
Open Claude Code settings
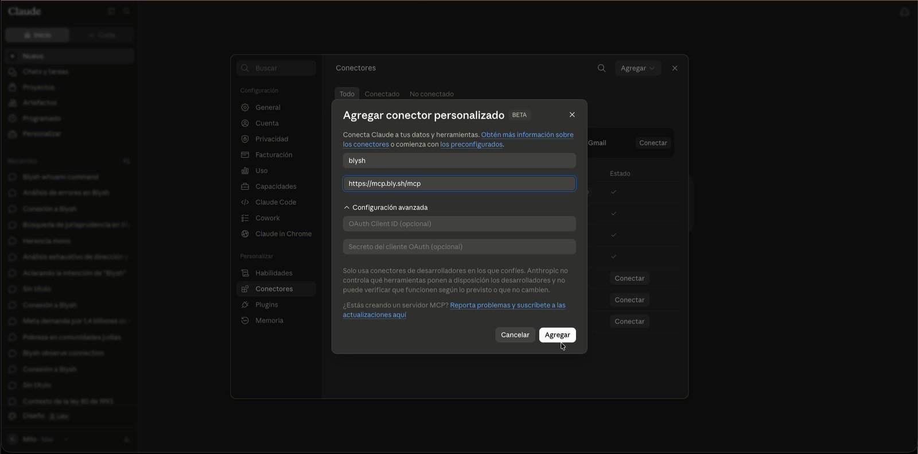tap(277, 202)
